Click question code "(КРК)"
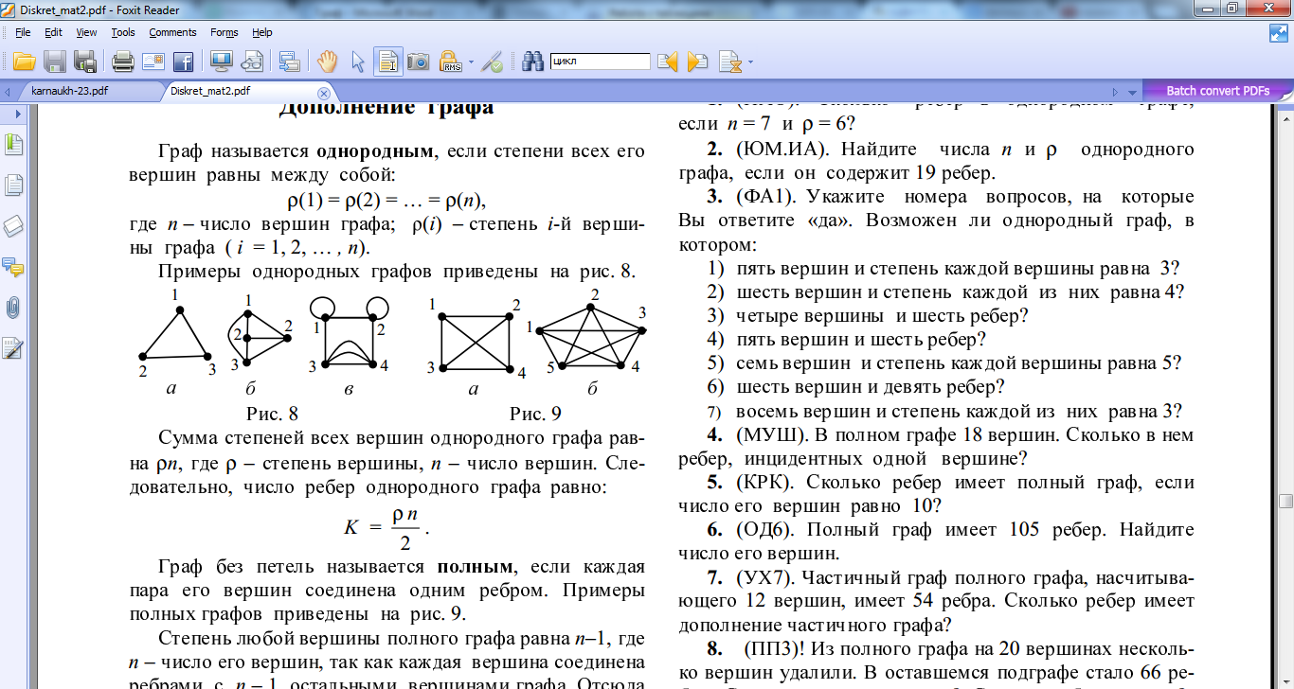Image resolution: width=1294 pixels, height=689 pixels. [x=764, y=483]
